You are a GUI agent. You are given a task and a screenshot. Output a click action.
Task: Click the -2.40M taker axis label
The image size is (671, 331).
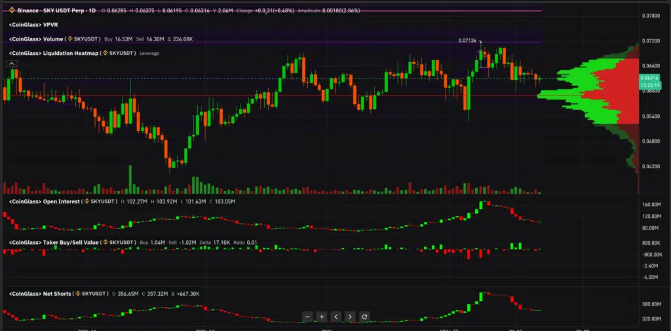point(651,266)
